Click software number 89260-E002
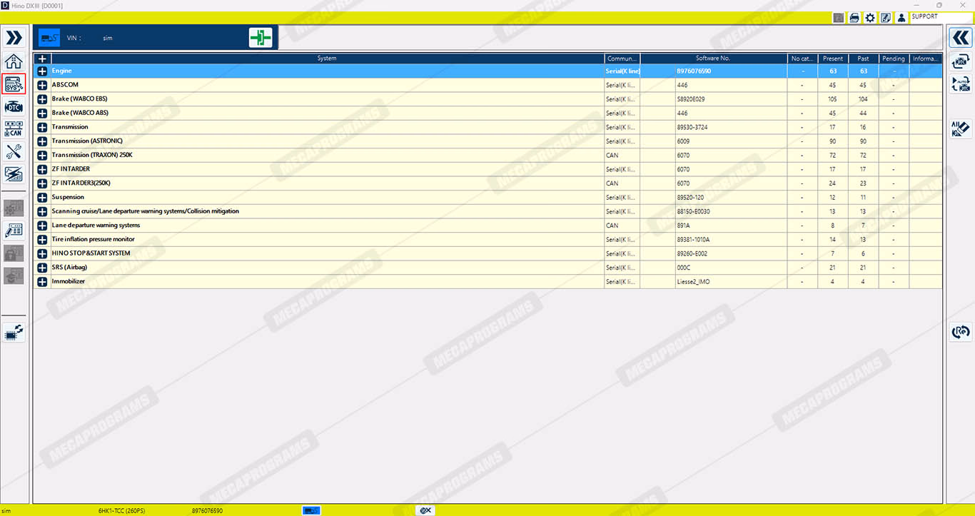The width and height of the screenshot is (975, 516). tap(692, 253)
